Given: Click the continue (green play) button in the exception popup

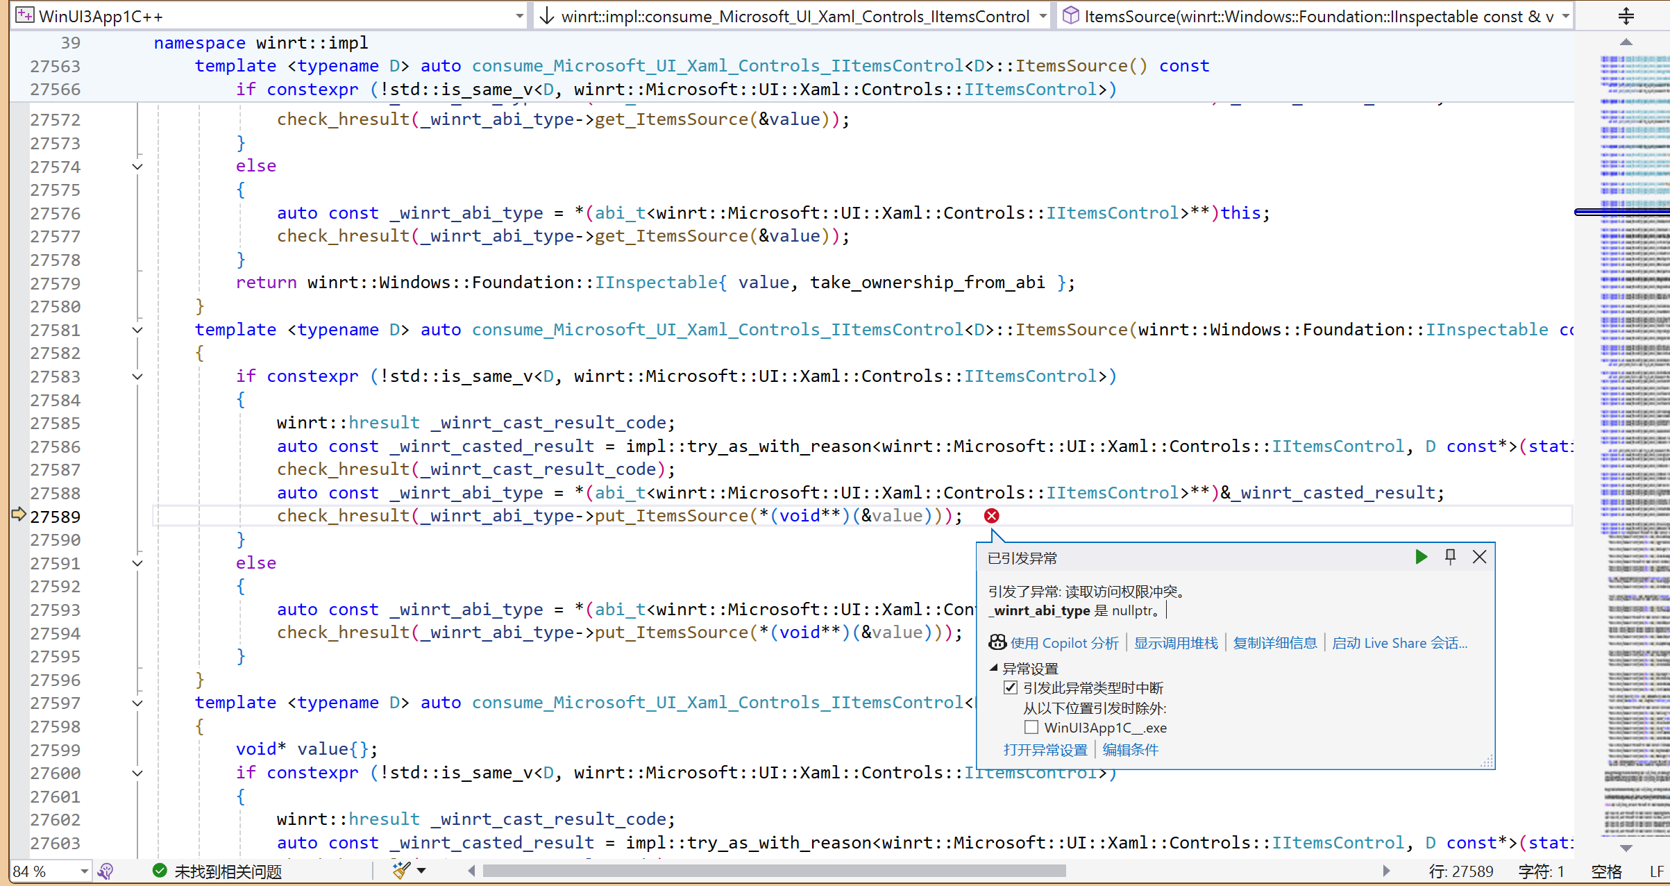Looking at the screenshot, I should [x=1421, y=557].
